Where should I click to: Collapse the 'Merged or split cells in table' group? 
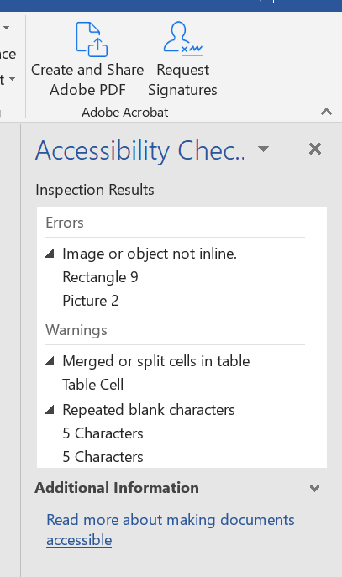coord(50,360)
